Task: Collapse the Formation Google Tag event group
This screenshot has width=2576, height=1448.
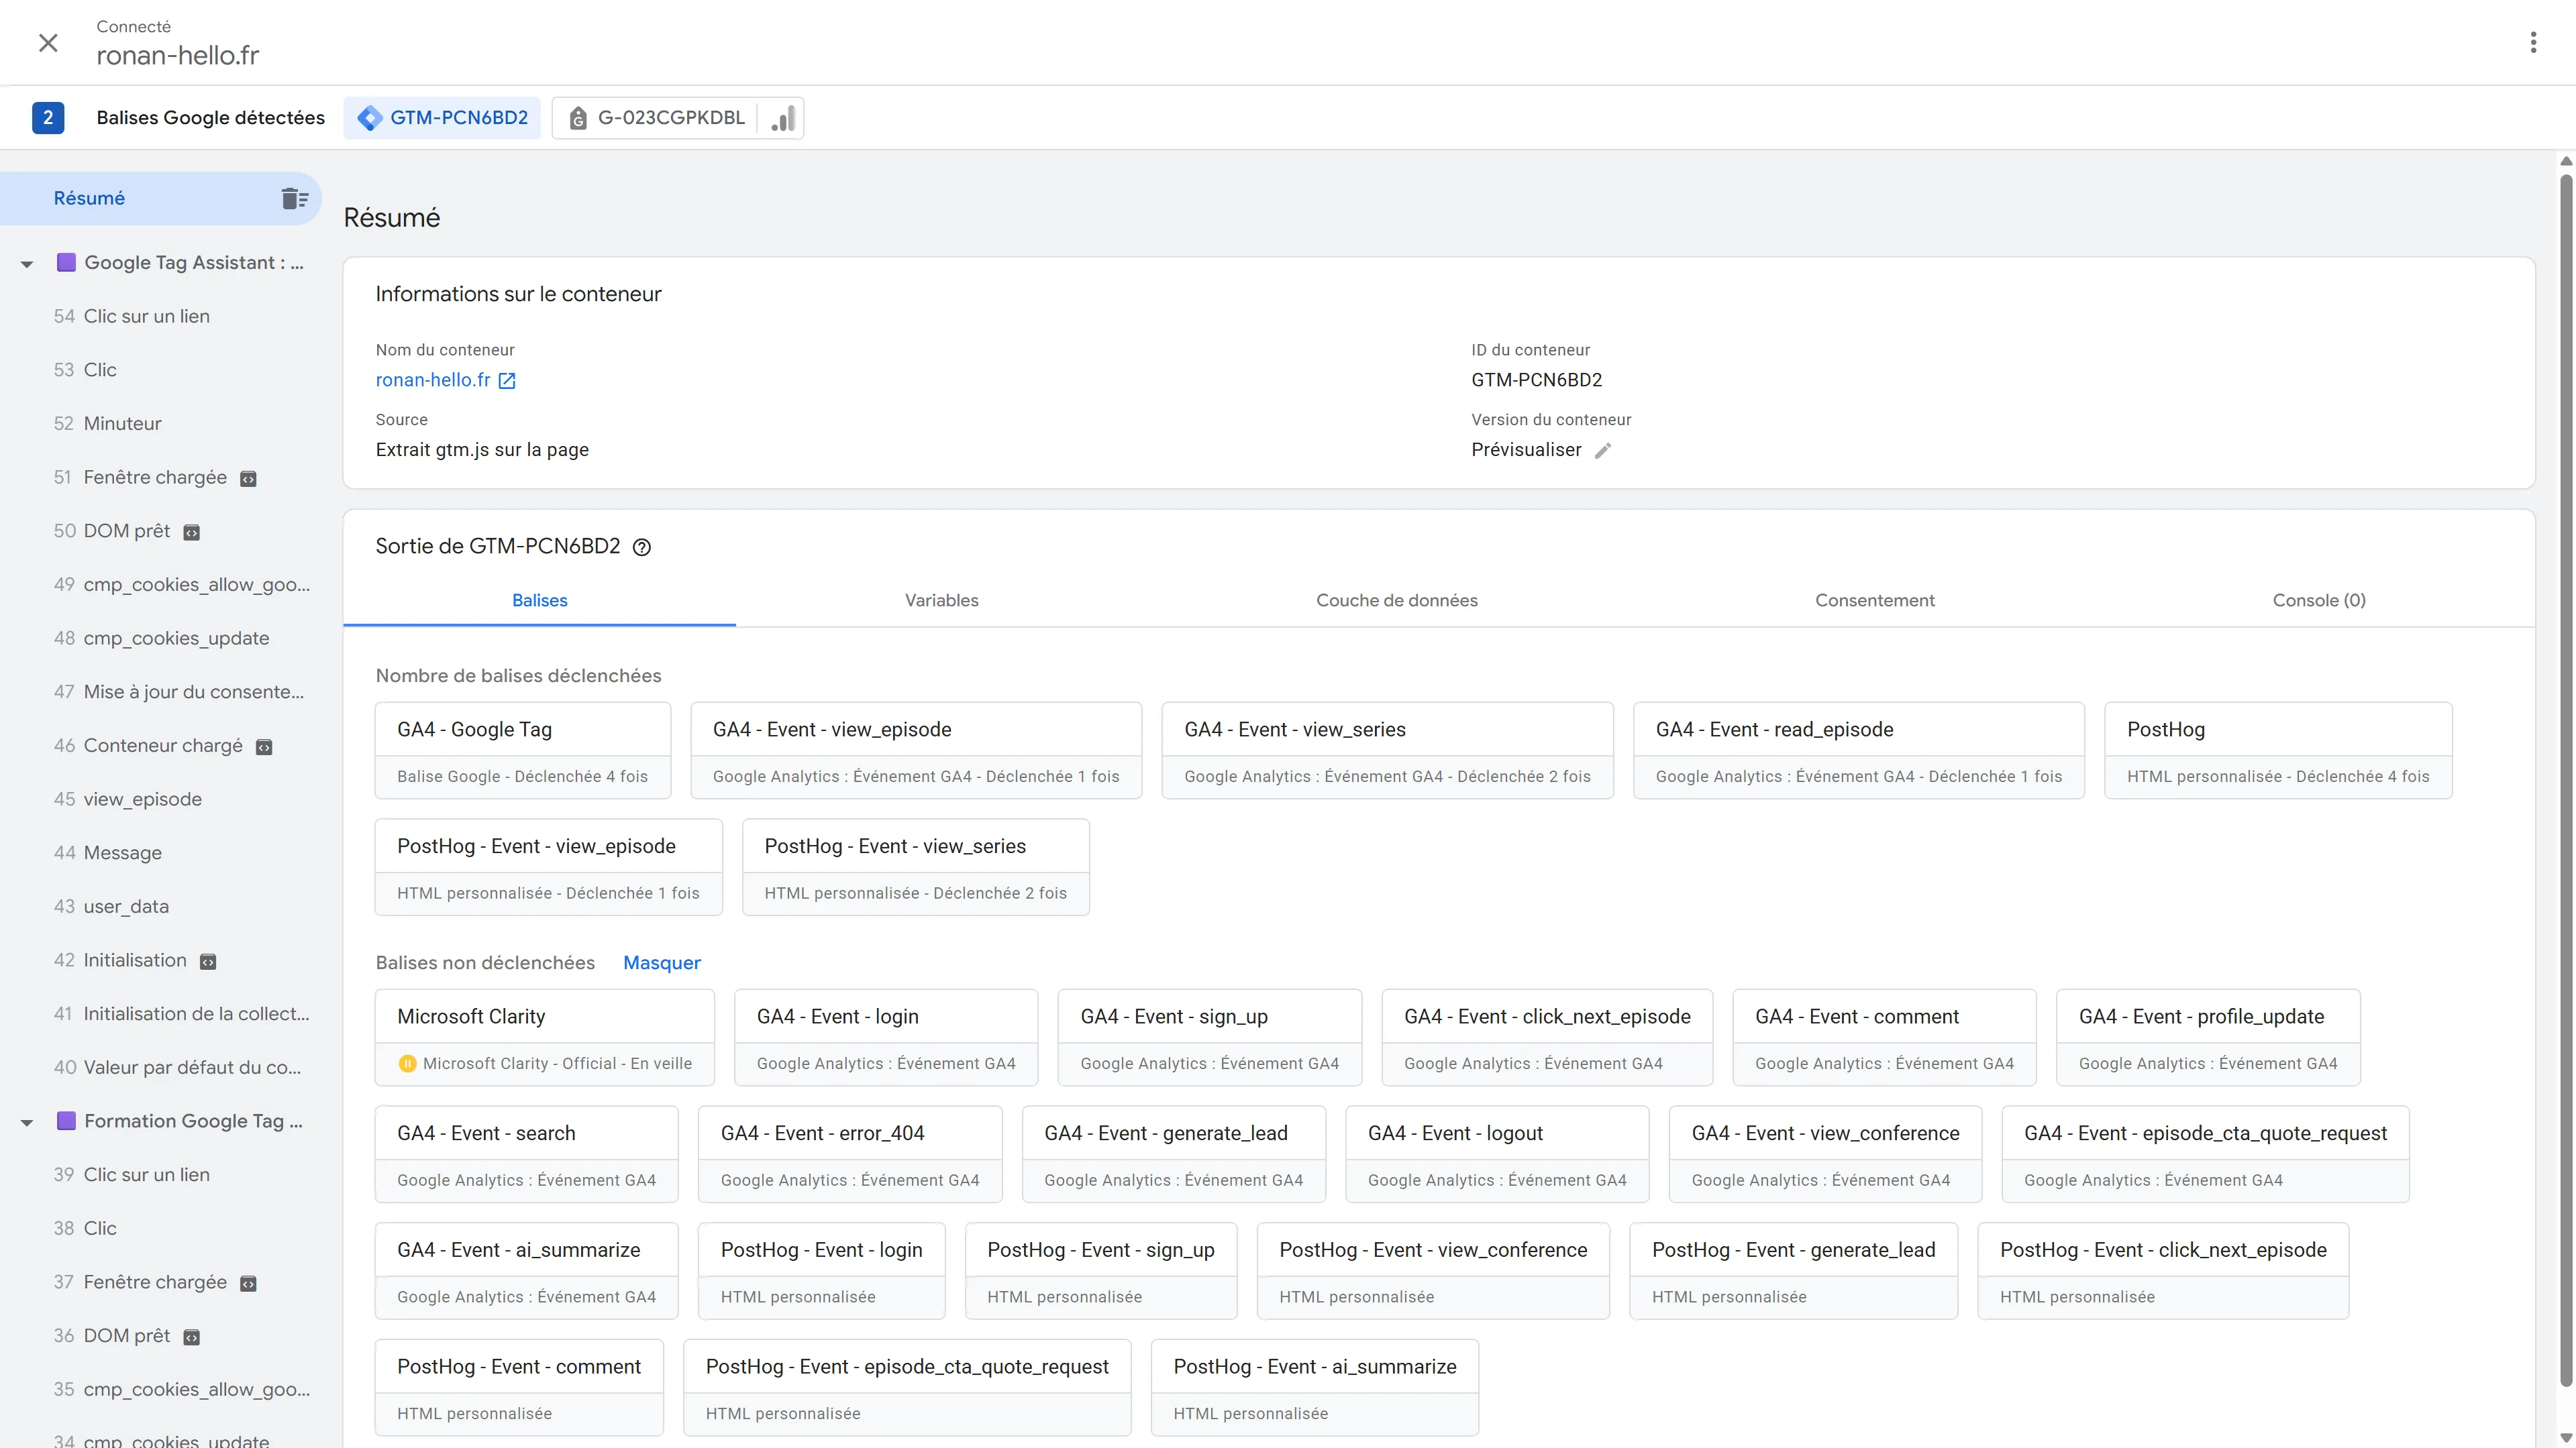Action: 27,1122
